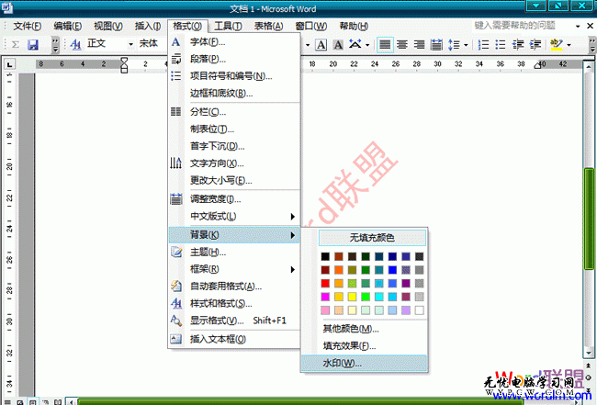Open the 编辑(E) menu
Image resolution: width=597 pixels, height=405 pixels.
[x=68, y=26]
